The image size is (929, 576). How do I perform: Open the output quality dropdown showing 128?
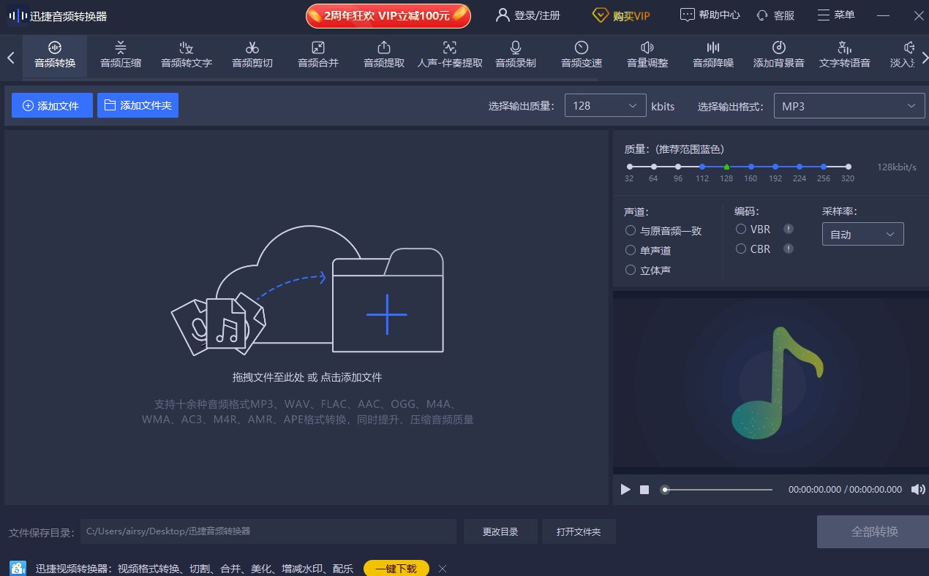point(605,105)
